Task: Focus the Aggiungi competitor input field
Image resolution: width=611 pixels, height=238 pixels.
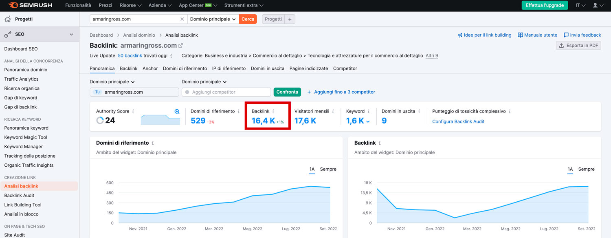Action: pos(226,92)
